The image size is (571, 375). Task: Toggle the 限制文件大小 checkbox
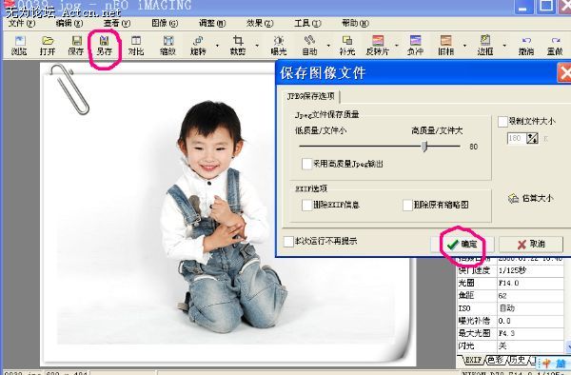[502, 121]
